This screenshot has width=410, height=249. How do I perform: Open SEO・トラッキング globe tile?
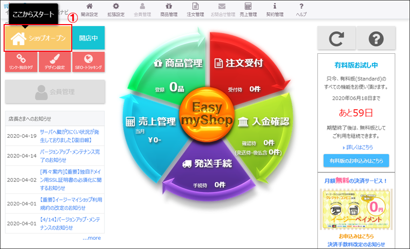[88, 62]
